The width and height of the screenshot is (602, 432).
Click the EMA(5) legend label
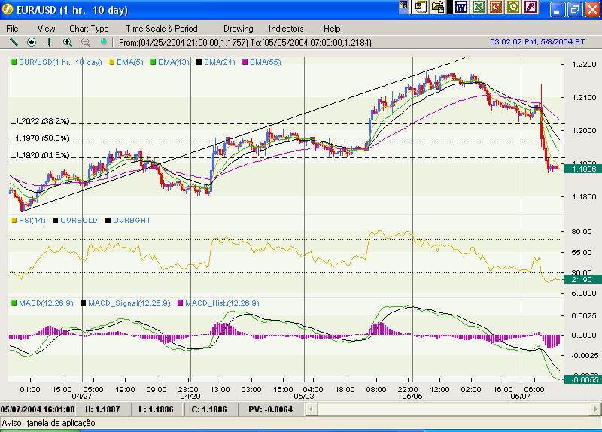point(130,62)
